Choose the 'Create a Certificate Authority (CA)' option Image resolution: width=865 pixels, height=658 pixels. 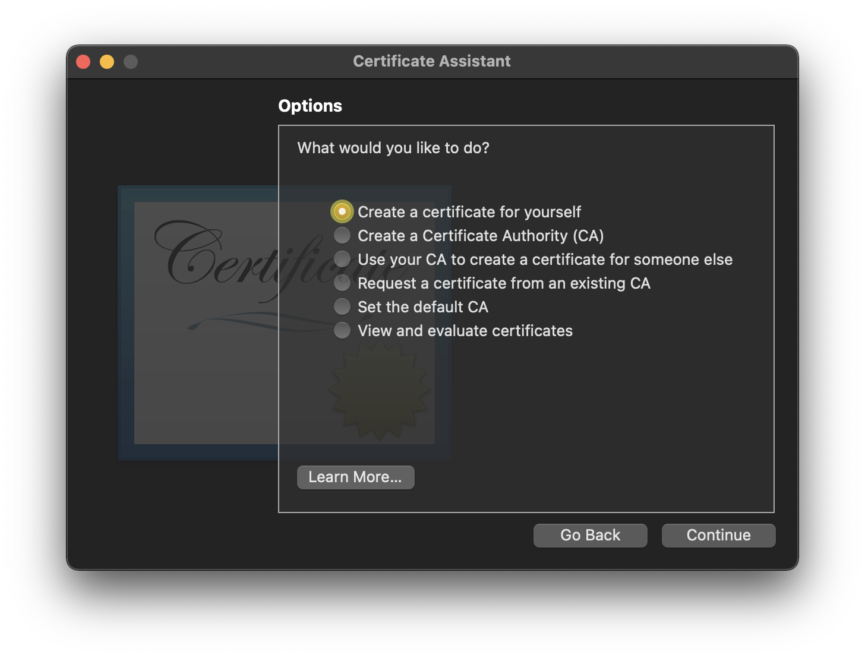click(x=342, y=236)
